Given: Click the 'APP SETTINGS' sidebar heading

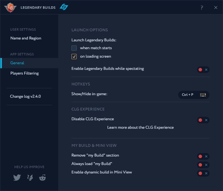Looking at the screenshot, I should tap(22, 54).
